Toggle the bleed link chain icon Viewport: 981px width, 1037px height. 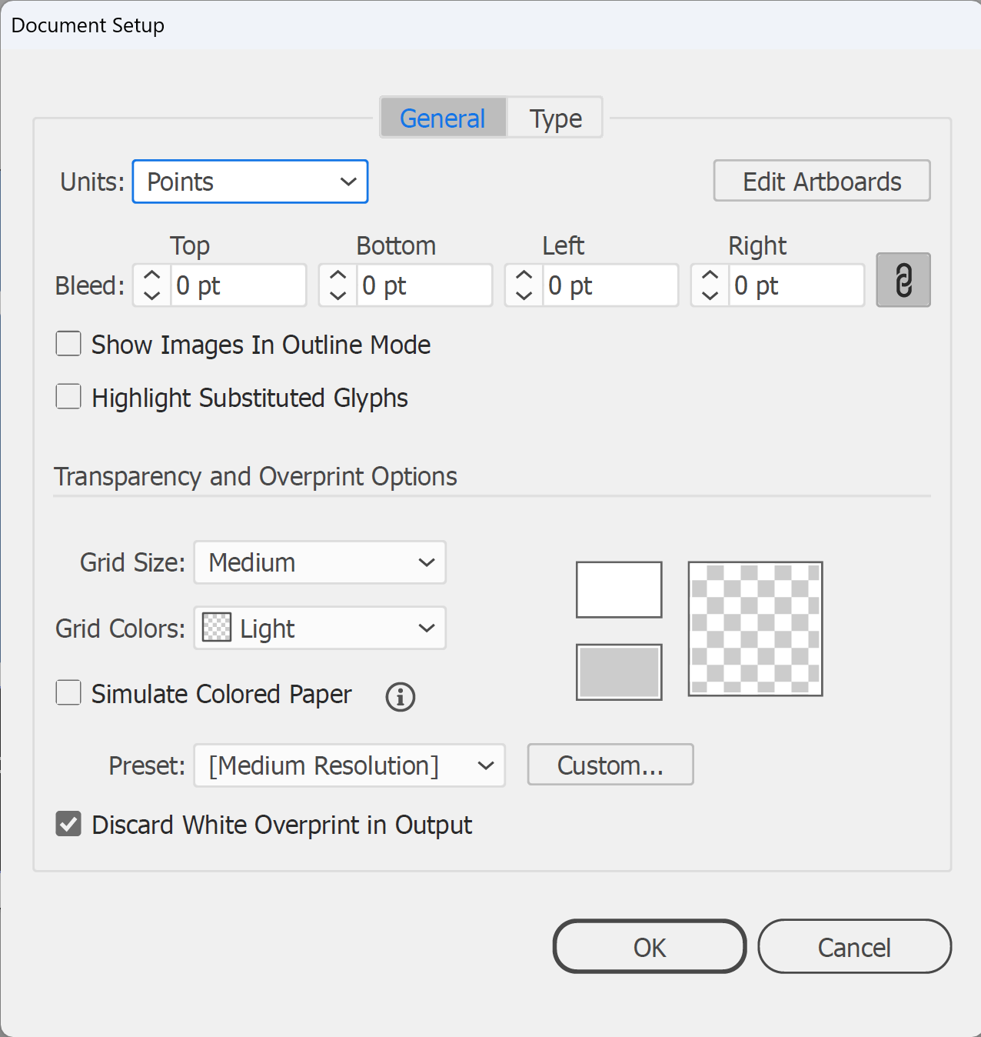(903, 280)
